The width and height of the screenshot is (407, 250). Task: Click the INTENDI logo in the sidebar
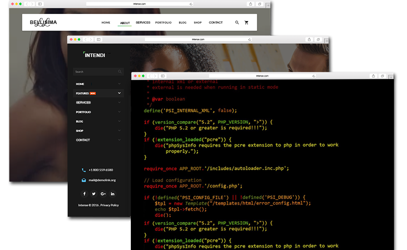pos(95,55)
